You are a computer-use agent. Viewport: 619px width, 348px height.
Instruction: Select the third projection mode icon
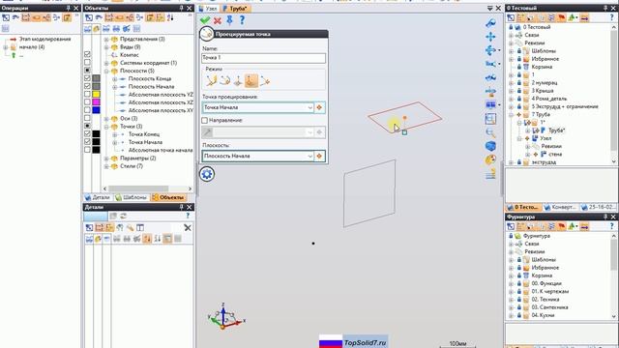(238, 81)
